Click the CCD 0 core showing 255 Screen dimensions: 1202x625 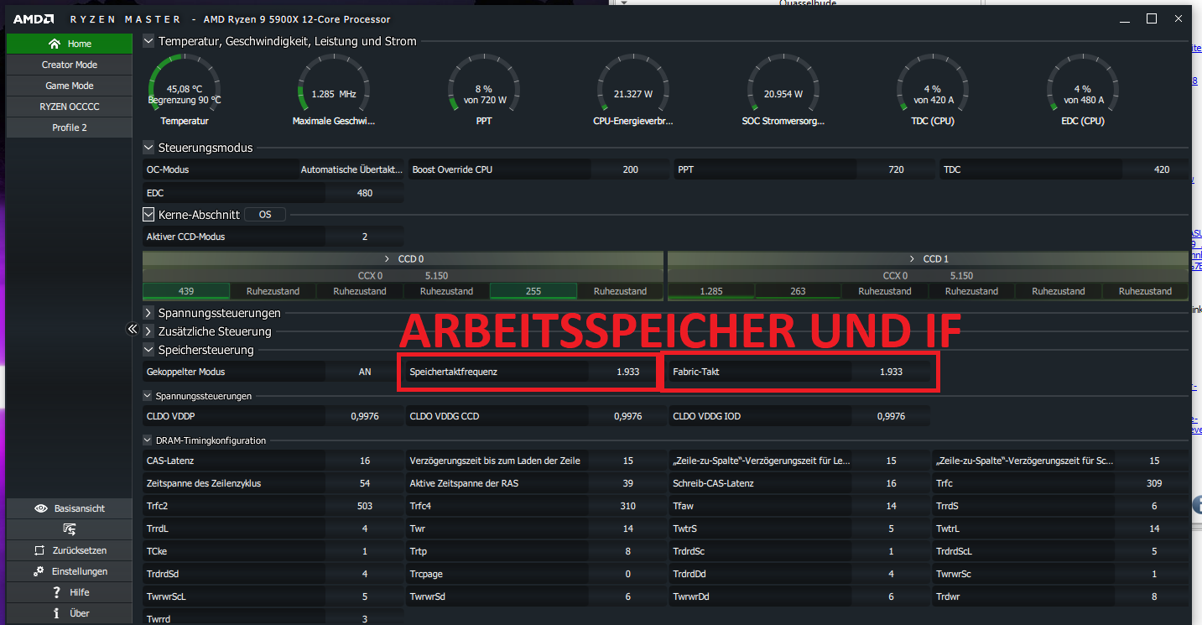click(x=533, y=291)
